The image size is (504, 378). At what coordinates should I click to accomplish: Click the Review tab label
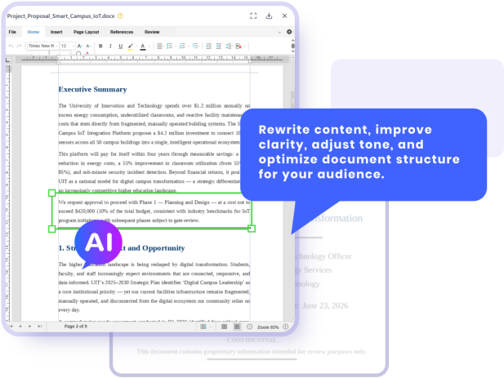pyautogui.click(x=152, y=32)
